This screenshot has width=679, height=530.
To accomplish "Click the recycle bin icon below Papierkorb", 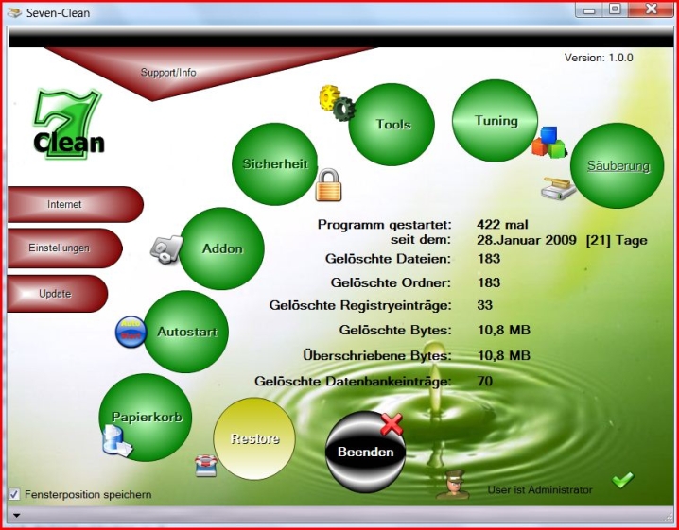I will click(x=116, y=441).
